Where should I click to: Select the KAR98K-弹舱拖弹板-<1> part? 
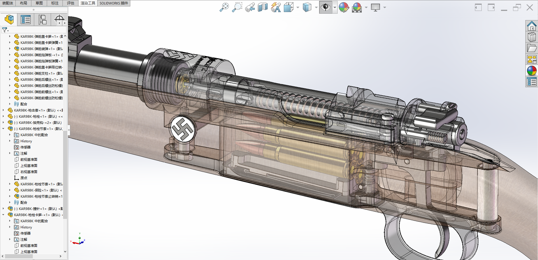[x=41, y=55]
